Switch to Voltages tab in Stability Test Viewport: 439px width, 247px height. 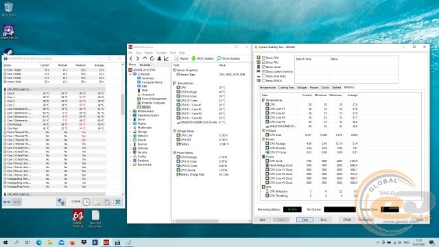click(302, 88)
